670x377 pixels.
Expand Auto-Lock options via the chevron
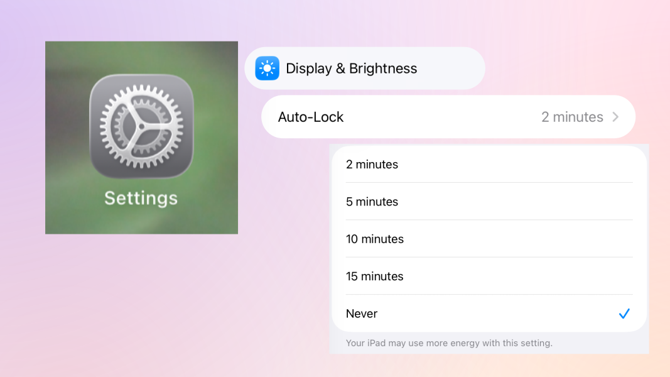tap(618, 117)
